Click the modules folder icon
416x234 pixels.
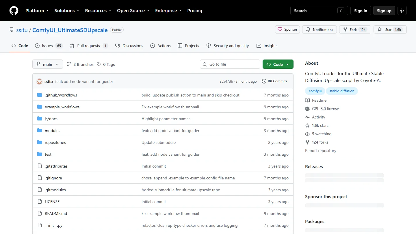(x=40, y=131)
